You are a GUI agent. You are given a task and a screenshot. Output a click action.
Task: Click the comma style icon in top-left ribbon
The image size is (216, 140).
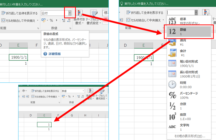tap(57, 20)
